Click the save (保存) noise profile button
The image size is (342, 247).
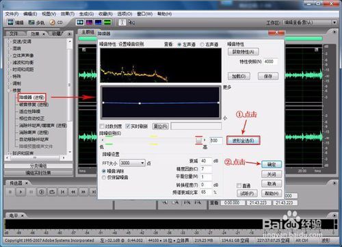tap(268, 76)
